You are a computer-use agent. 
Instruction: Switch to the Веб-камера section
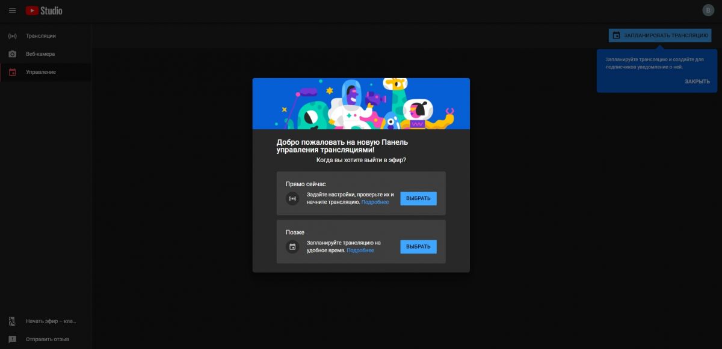tap(40, 54)
